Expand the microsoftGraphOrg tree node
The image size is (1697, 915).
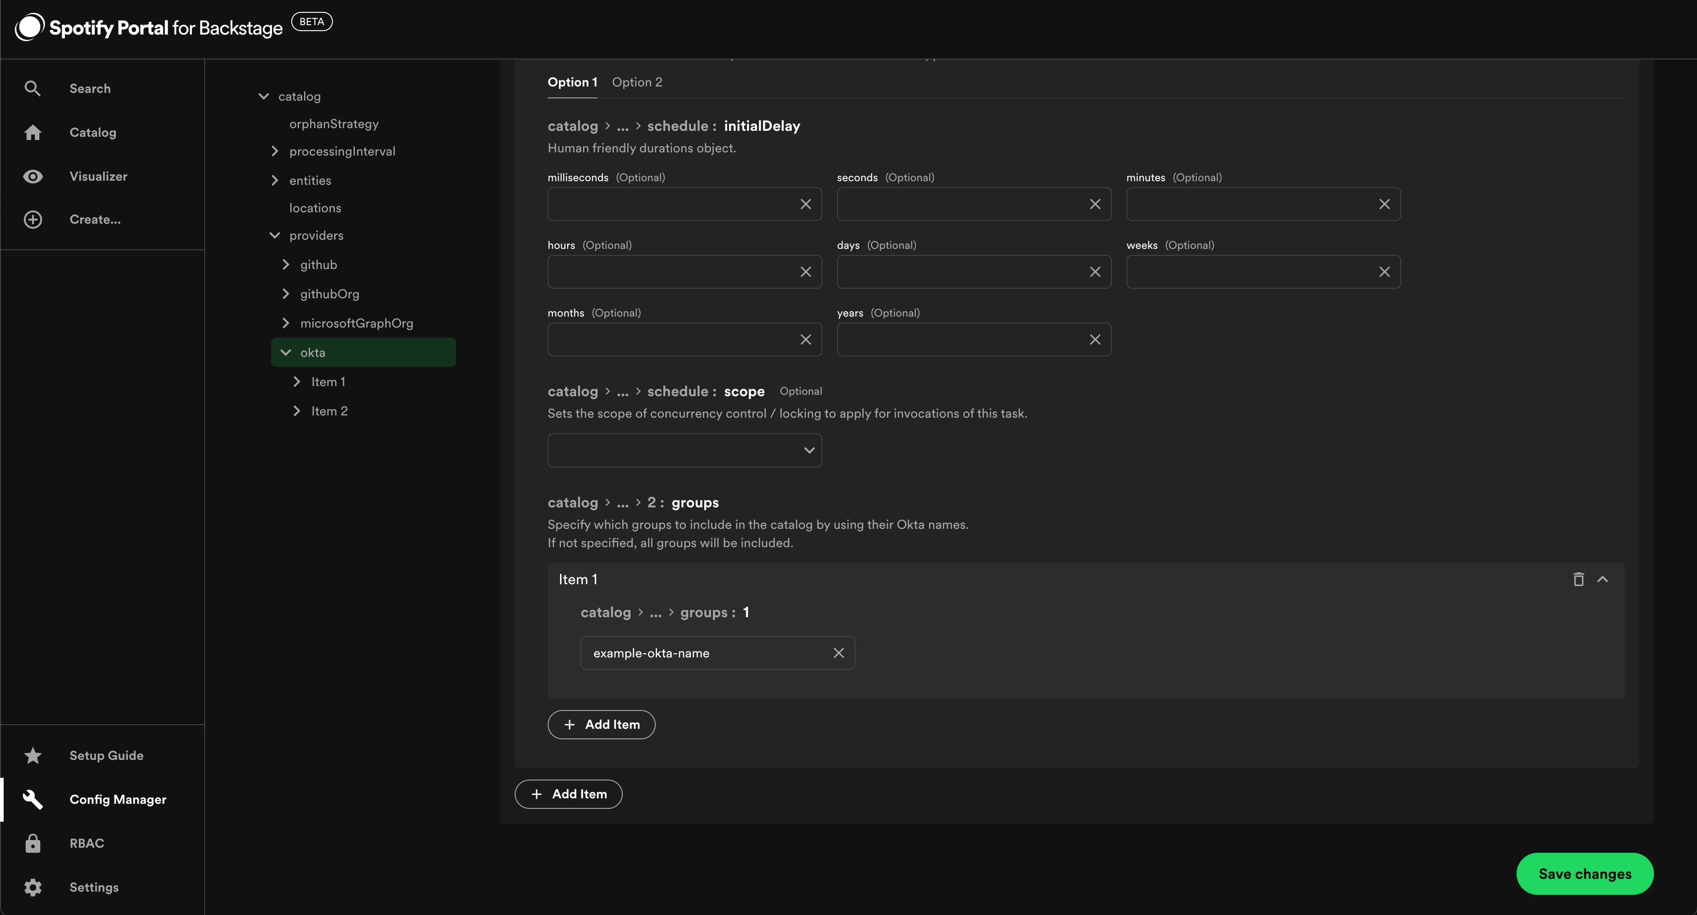(x=285, y=323)
